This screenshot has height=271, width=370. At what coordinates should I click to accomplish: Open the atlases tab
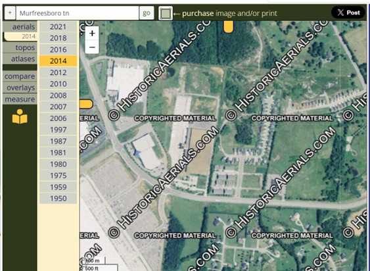pyautogui.click(x=20, y=59)
